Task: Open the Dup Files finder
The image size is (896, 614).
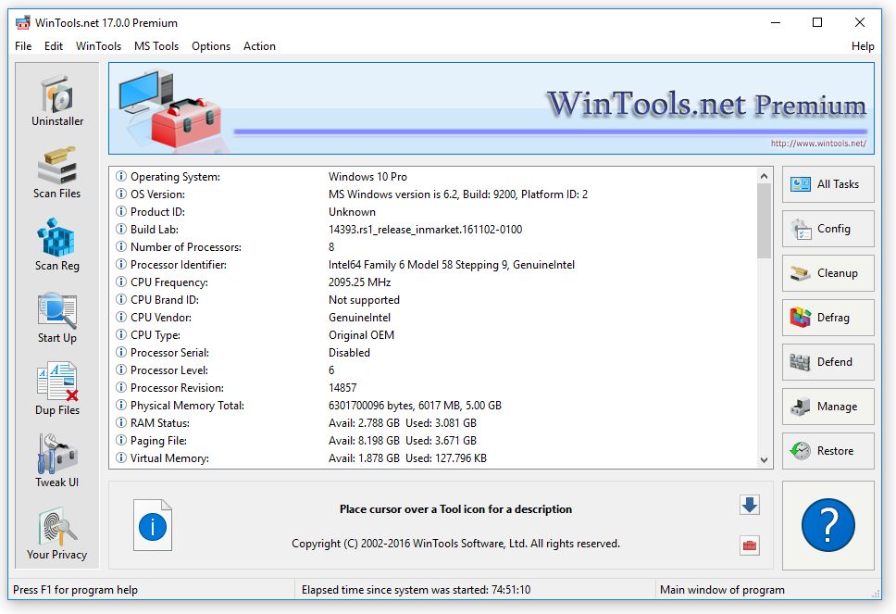Action: 57,390
